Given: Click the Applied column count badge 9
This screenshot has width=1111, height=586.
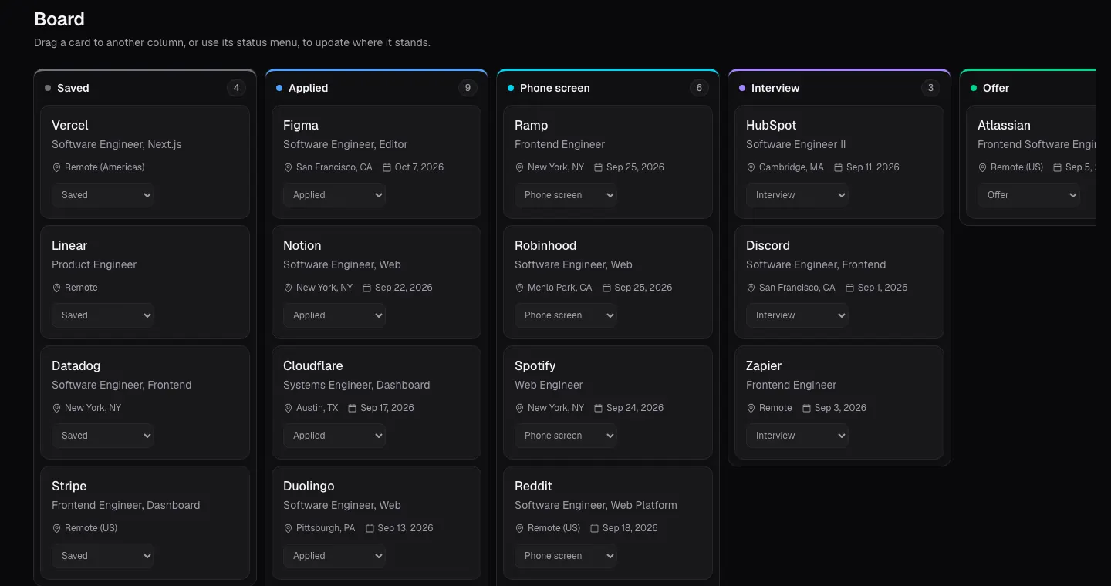Looking at the screenshot, I should pyautogui.click(x=468, y=88).
